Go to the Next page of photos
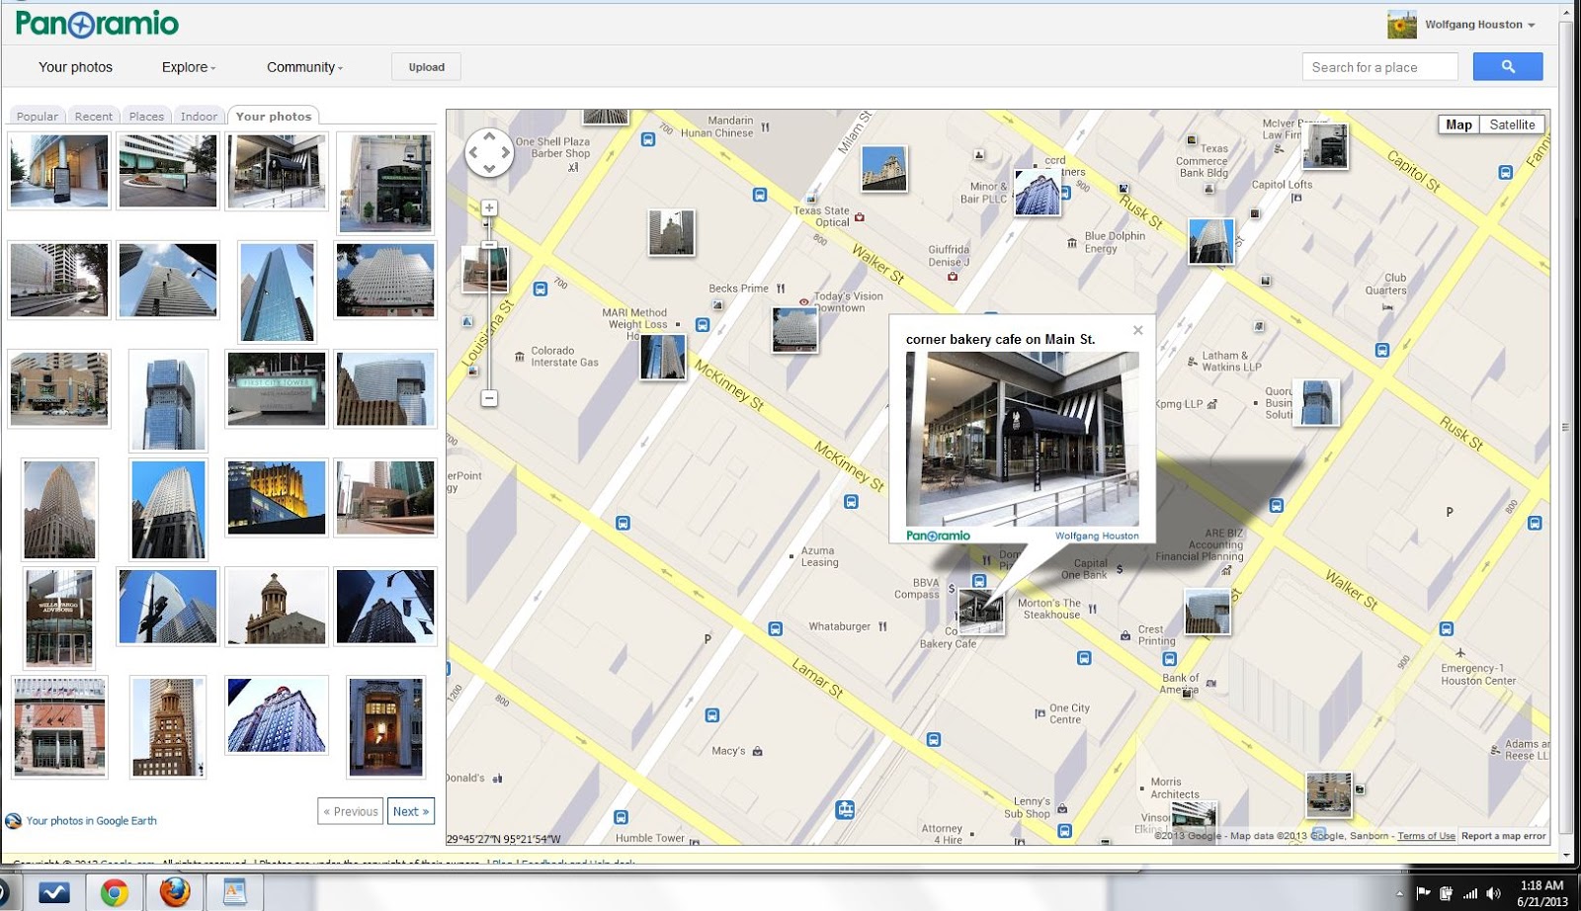Image resolution: width=1581 pixels, height=911 pixels. pyautogui.click(x=411, y=811)
